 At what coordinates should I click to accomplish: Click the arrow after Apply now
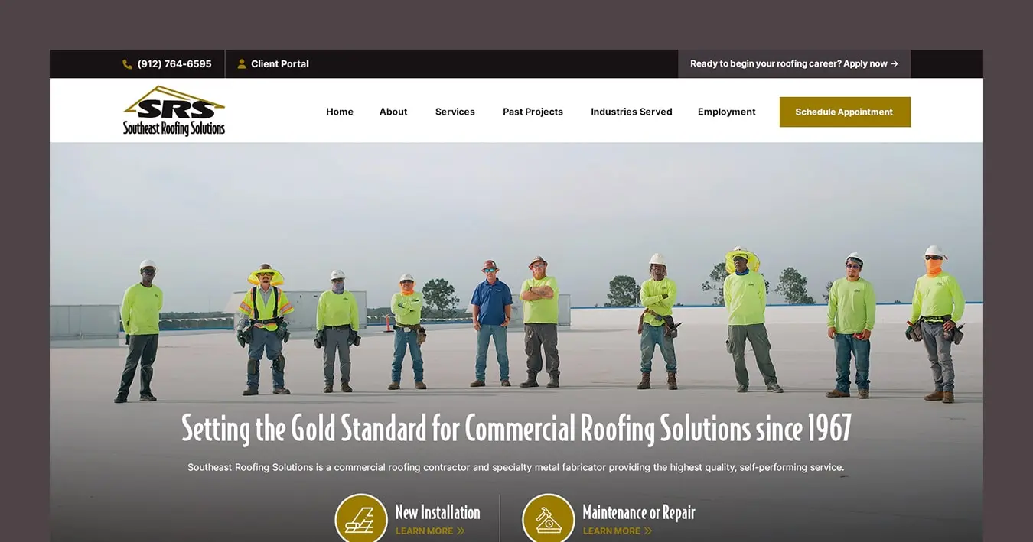[895, 64]
